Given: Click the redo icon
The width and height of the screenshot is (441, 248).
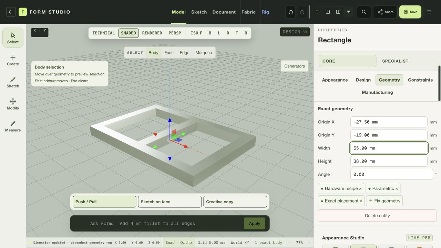Looking at the screenshot, I should click(302, 12).
